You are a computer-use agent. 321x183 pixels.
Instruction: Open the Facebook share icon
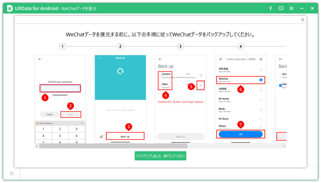pos(270,8)
